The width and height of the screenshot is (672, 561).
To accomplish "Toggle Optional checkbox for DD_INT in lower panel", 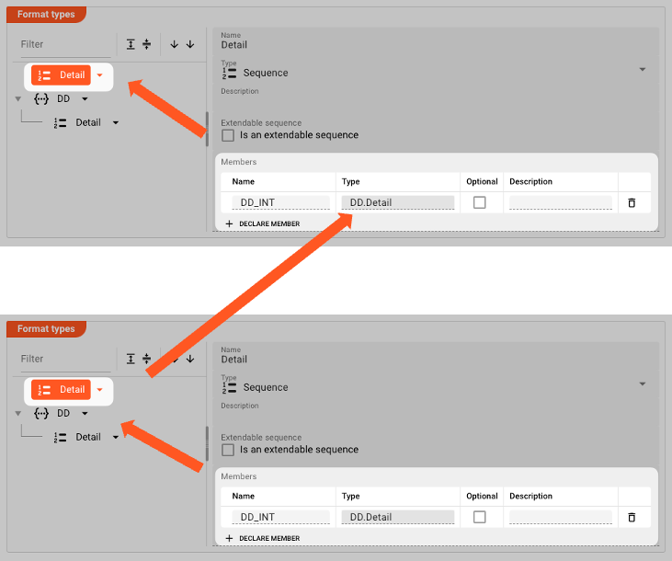I will 479,517.
